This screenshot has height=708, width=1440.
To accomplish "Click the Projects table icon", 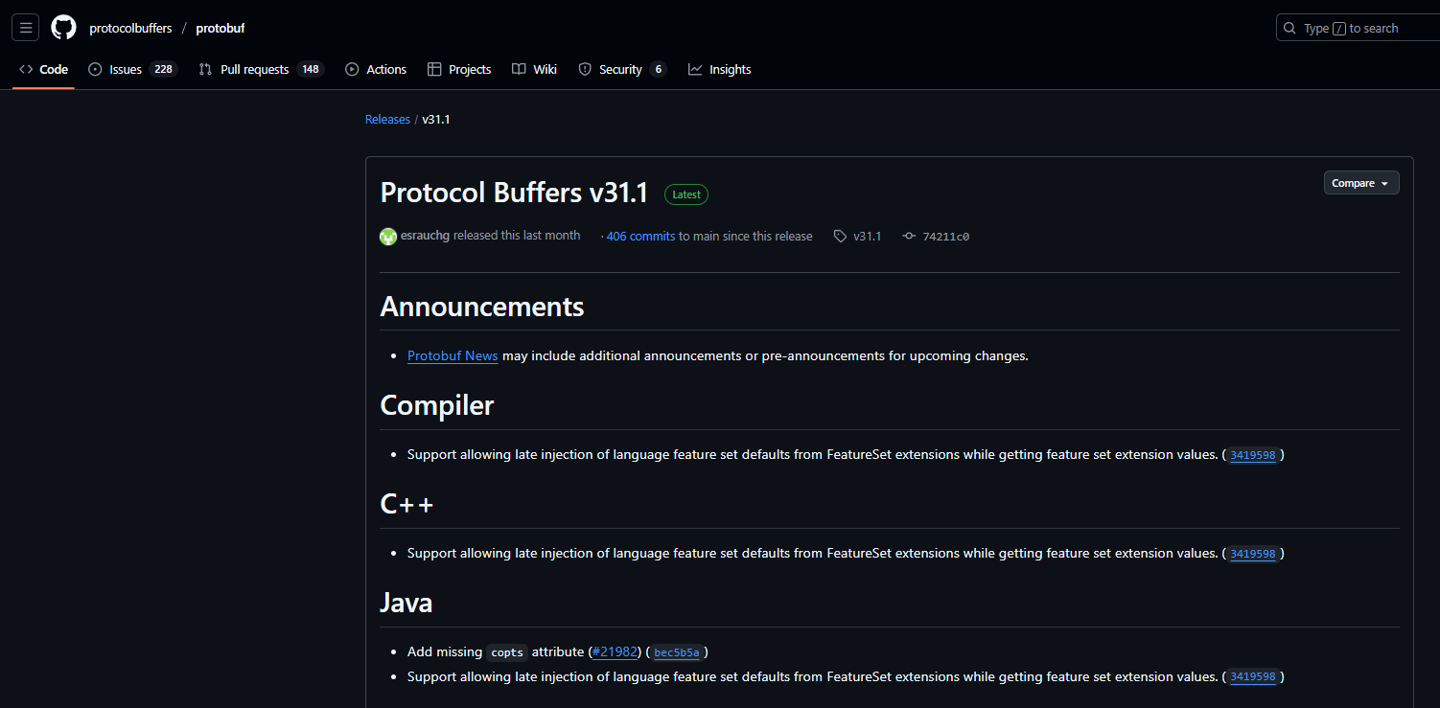I will pos(434,69).
